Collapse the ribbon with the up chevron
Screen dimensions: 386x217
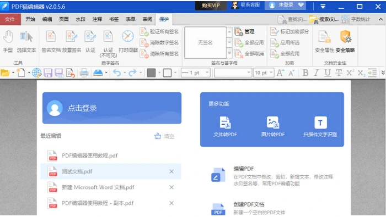[x=380, y=19]
